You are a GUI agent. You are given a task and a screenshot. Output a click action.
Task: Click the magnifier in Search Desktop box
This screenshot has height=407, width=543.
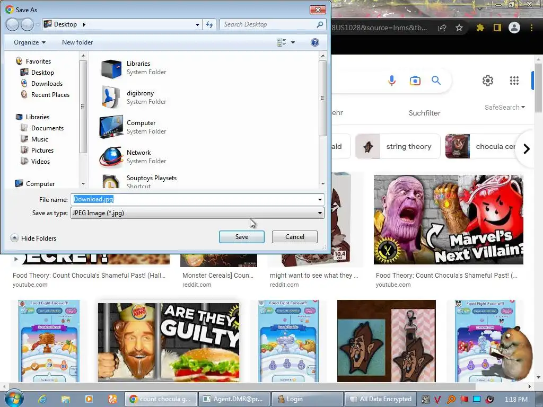pos(320,24)
